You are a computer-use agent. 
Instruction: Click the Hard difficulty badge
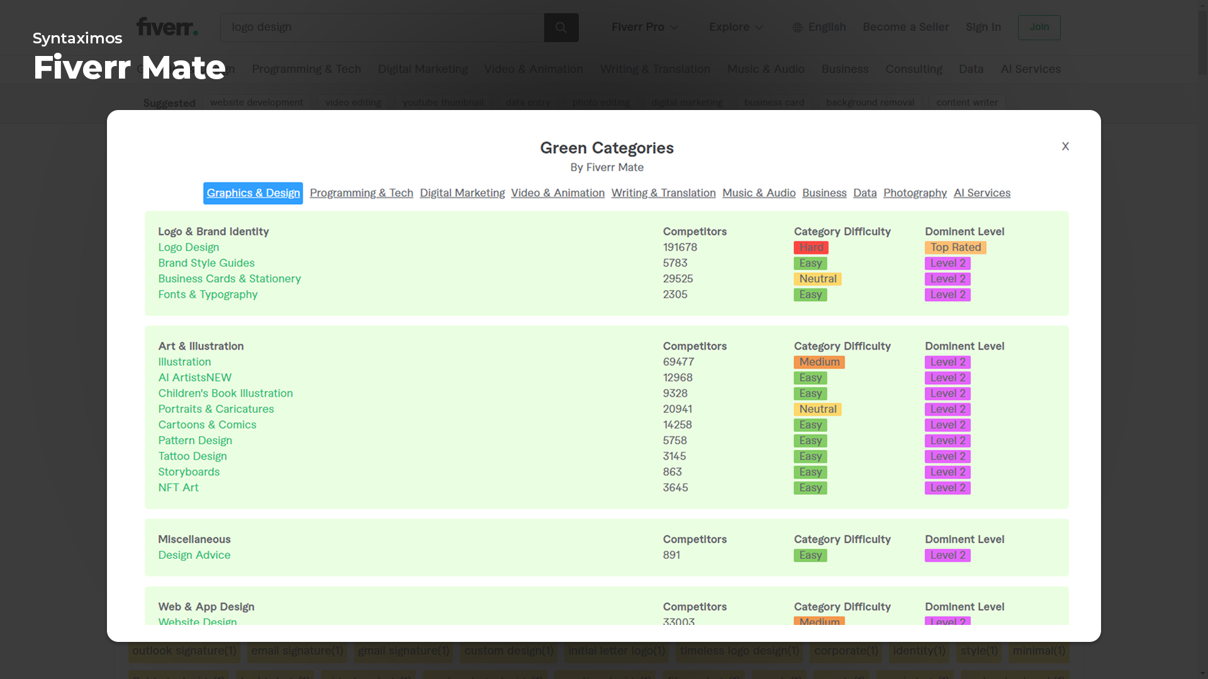[810, 248]
